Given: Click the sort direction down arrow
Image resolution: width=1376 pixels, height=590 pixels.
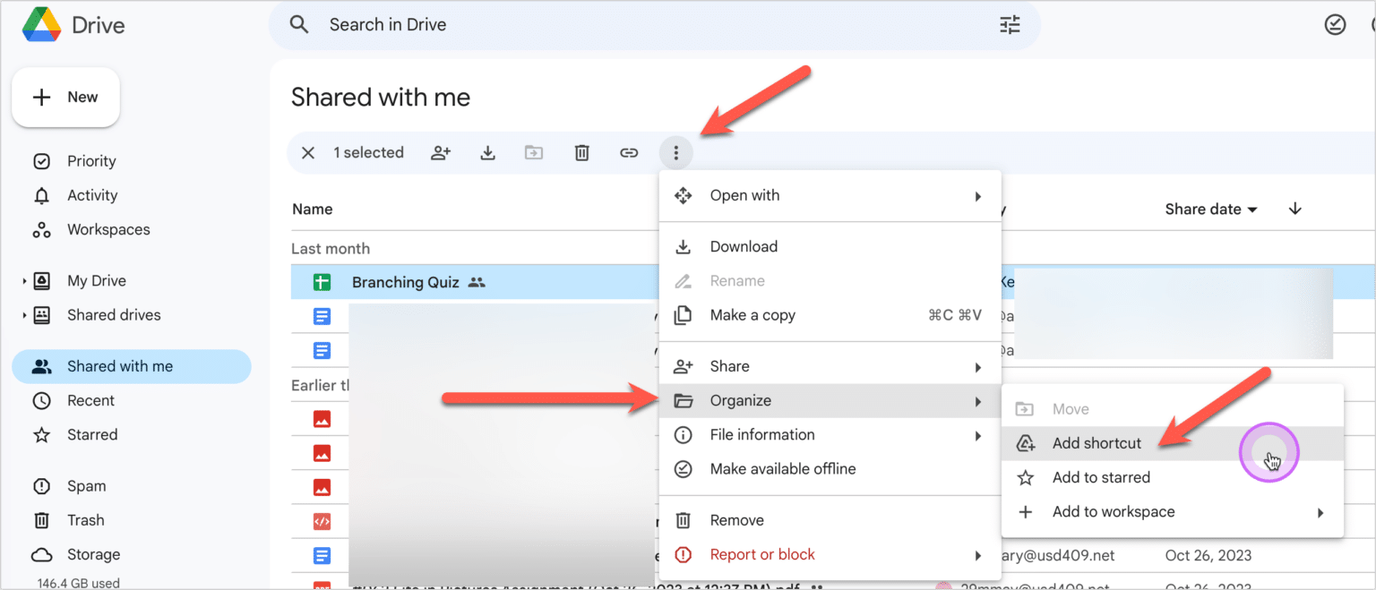Looking at the screenshot, I should 1294,209.
